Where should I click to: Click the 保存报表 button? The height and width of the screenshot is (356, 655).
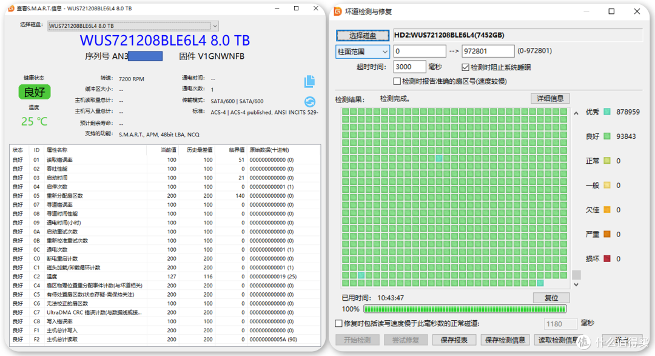pos(454,340)
